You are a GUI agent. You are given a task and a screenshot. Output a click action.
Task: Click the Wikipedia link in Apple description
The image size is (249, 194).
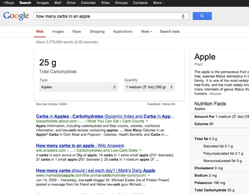[215, 94]
